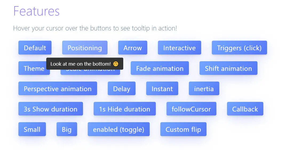
Task: Select the Positioning button
Action: pos(85,48)
